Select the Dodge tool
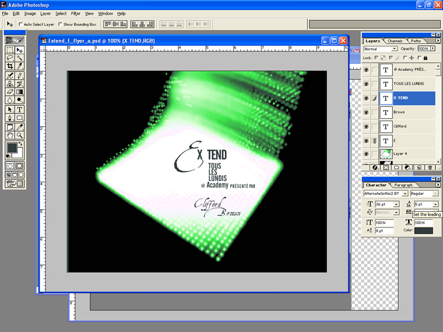This screenshot has height=332, width=443. pos(20,100)
